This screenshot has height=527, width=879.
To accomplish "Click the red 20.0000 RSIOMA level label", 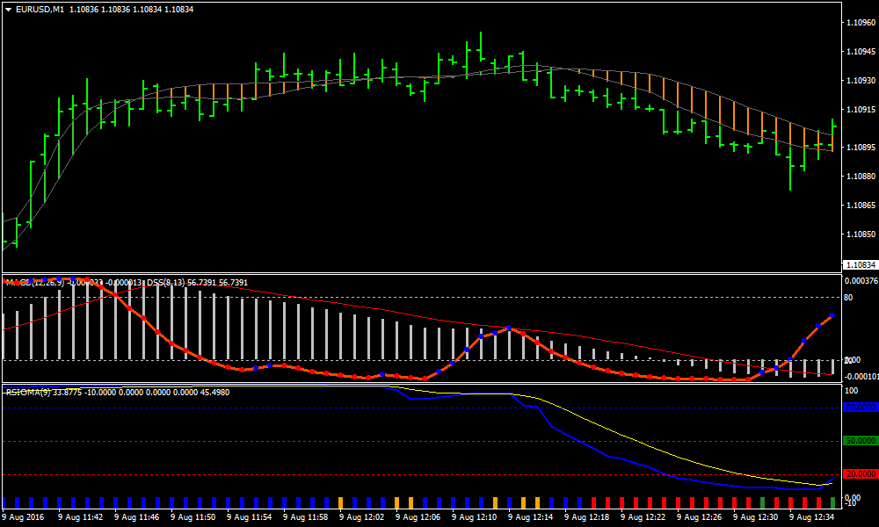I will (x=856, y=473).
